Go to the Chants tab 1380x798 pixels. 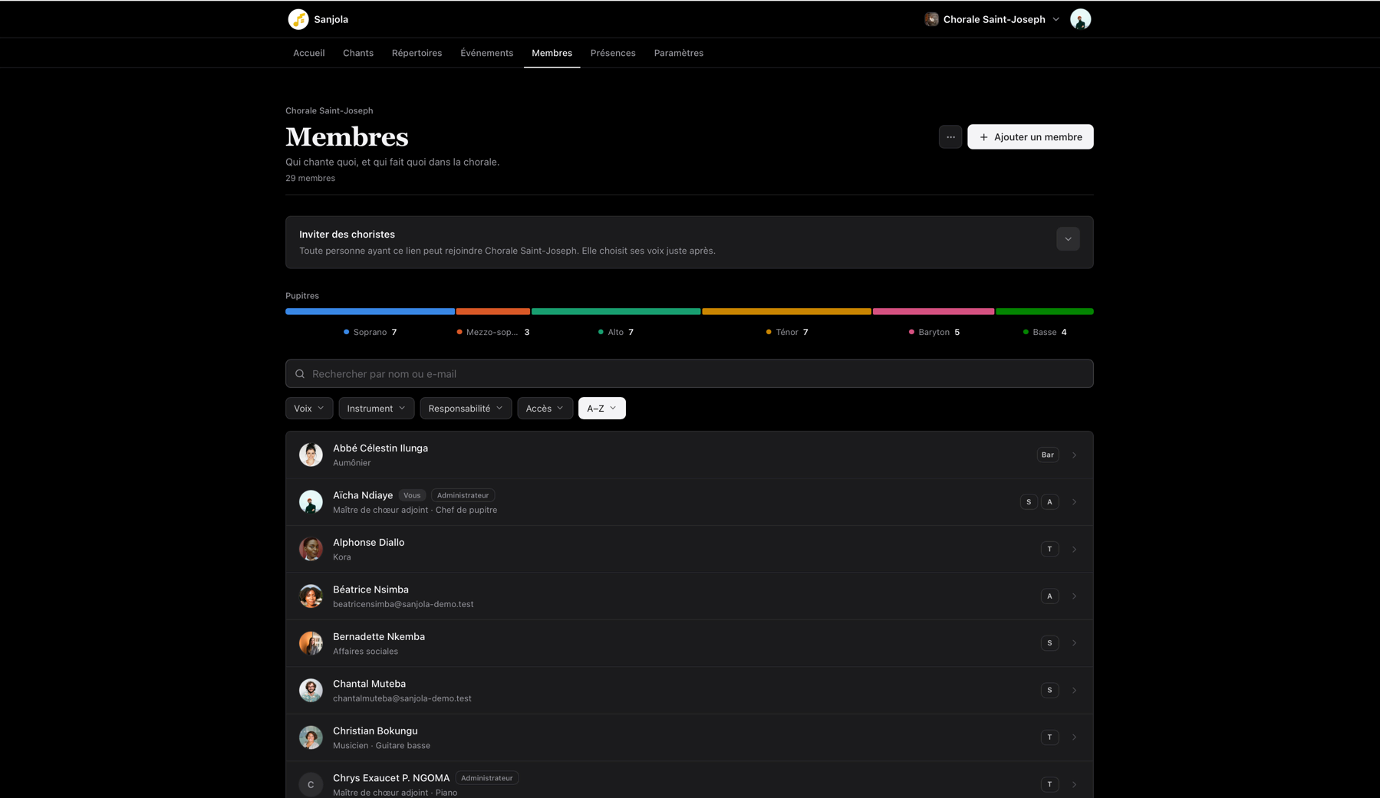358,53
